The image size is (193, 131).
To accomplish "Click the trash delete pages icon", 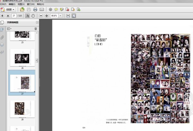I will [x=36, y=29].
